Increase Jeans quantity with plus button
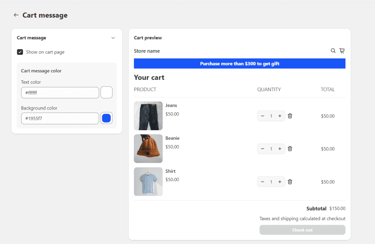 coord(280,116)
